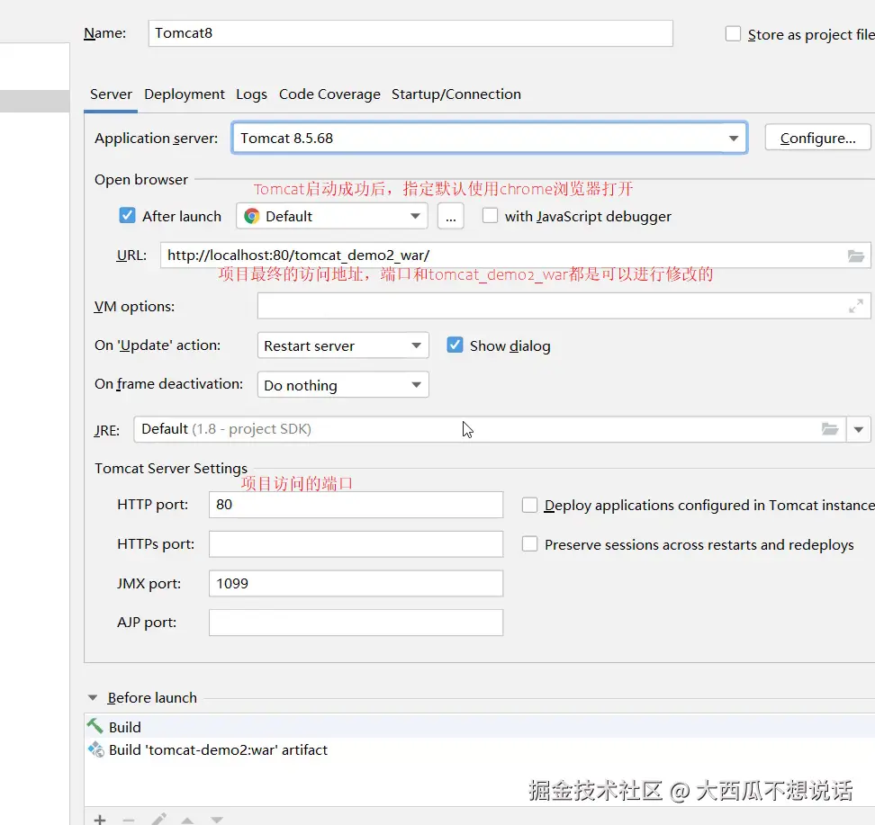
Task: Open the Startup/Connection tab
Action: tap(456, 94)
